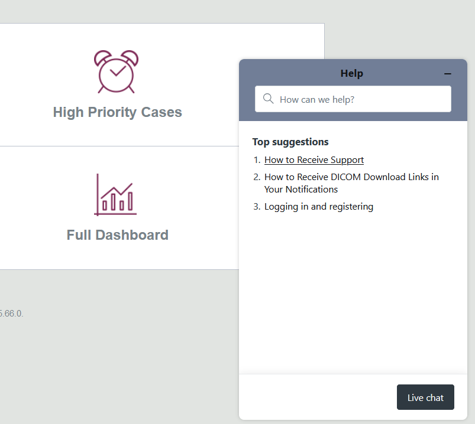Open the Full Dashboard label

coord(117,235)
